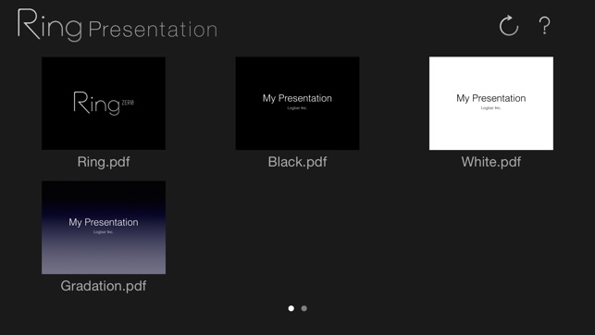
Task: Switch to the first page indicator dot
Action: [291, 308]
